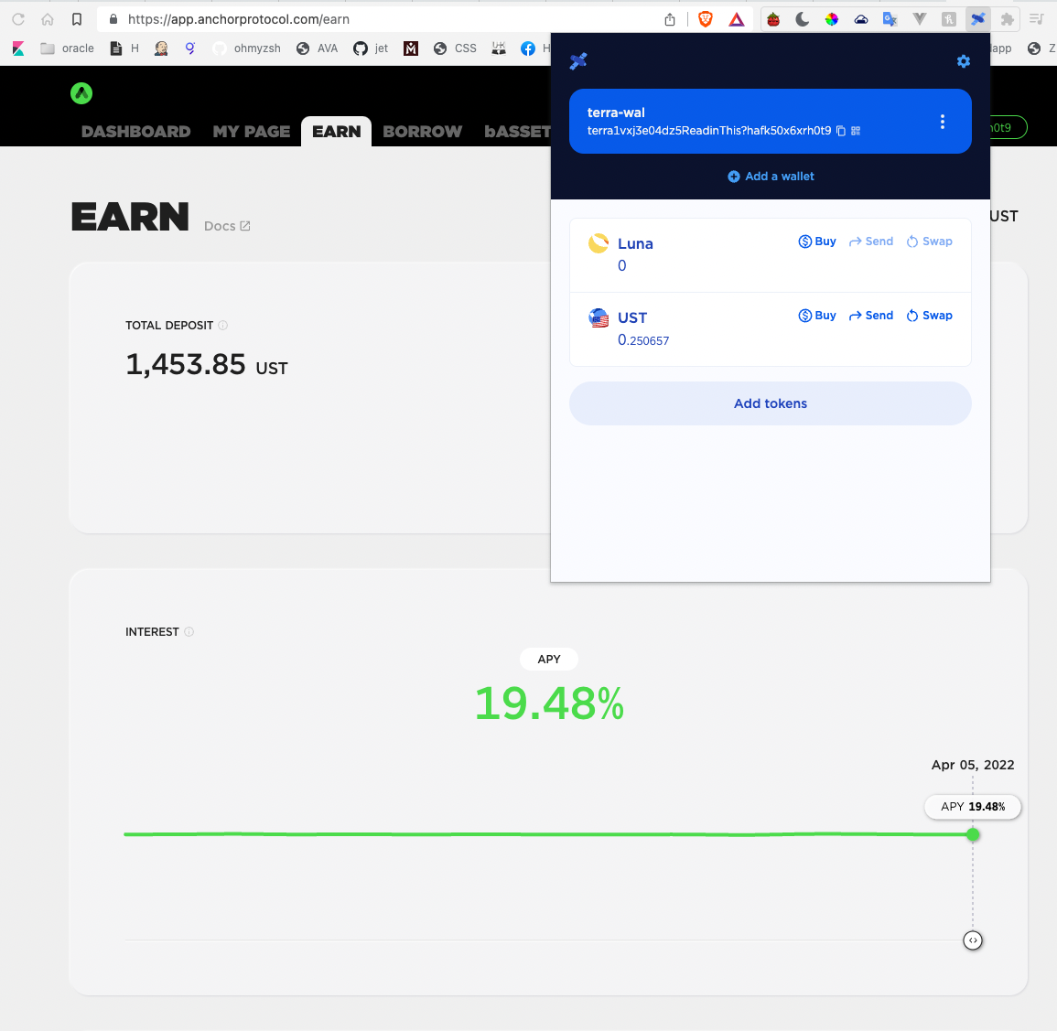This screenshot has width=1057, height=1031.
Task: Grab the chart slider handle with arrows
Action: (x=973, y=940)
